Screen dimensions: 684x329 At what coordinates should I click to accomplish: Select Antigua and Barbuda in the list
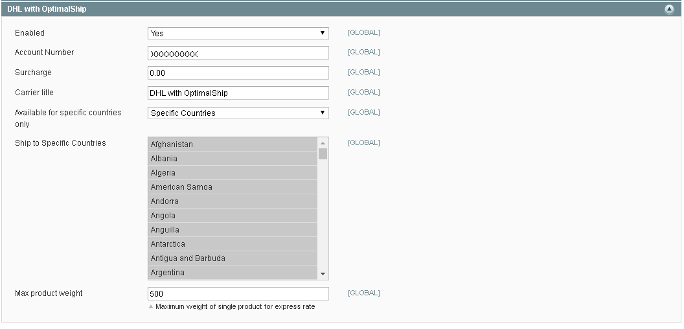pyautogui.click(x=233, y=258)
